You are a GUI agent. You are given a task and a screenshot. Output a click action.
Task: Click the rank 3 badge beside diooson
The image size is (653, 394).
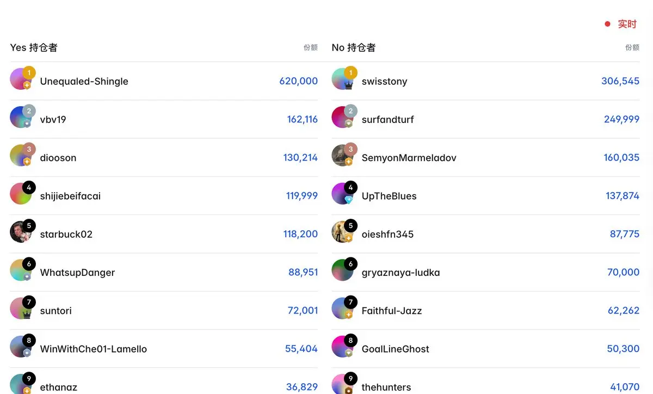[x=29, y=149]
